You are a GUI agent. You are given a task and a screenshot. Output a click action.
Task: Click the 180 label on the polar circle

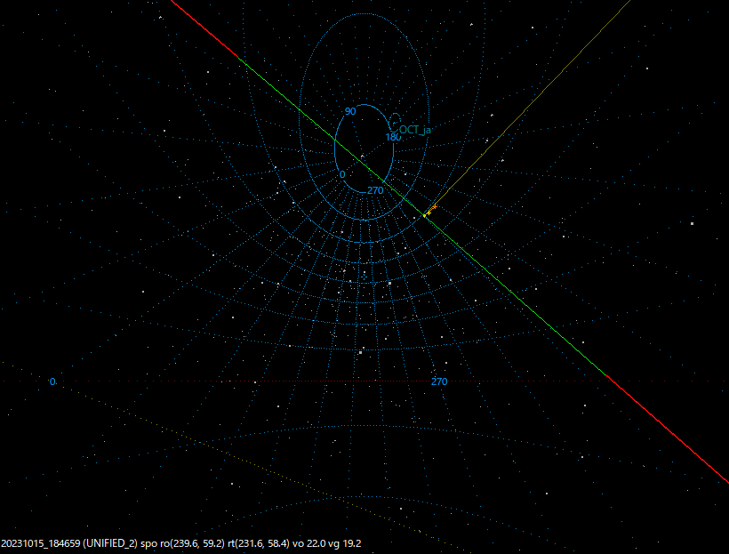[x=393, y=137]
